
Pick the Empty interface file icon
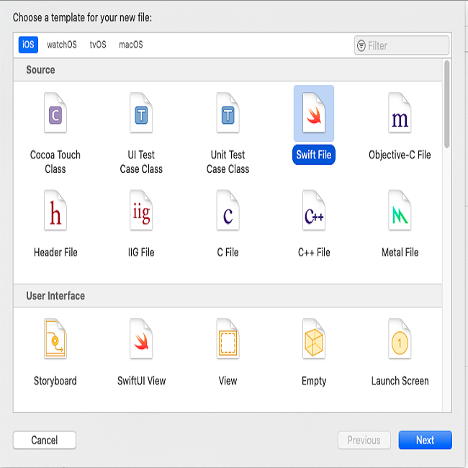point(314,339)
